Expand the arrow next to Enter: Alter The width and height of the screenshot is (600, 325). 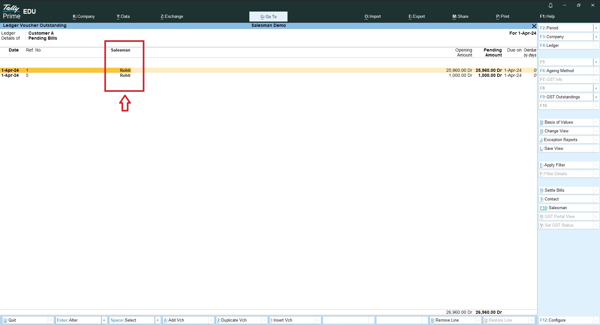pyautogui.click(x=104, y=320)
